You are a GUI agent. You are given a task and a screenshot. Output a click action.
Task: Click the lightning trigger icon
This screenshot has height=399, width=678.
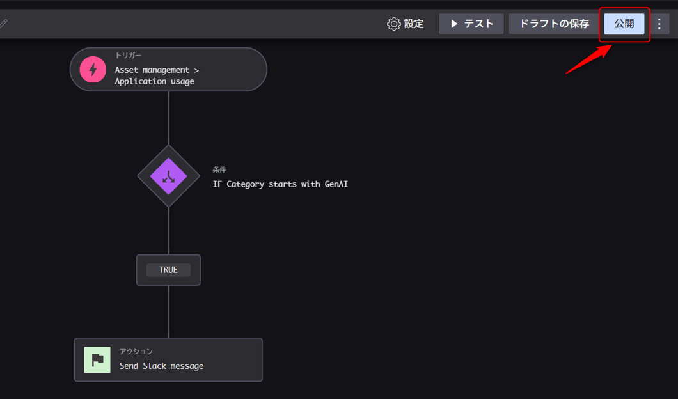[x=92, y=69]
